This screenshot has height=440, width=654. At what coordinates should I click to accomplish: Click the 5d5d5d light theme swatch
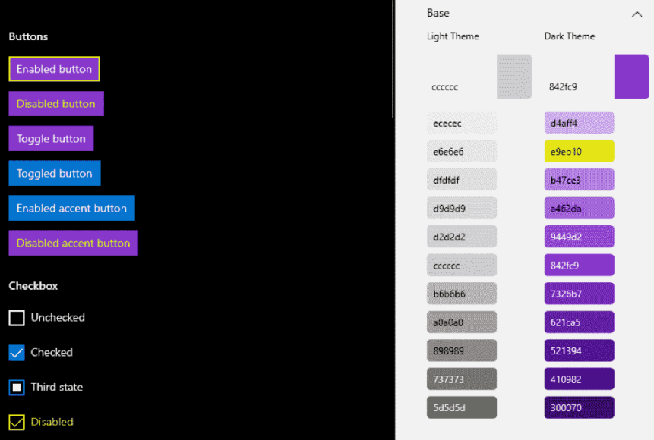coord(461,407)
